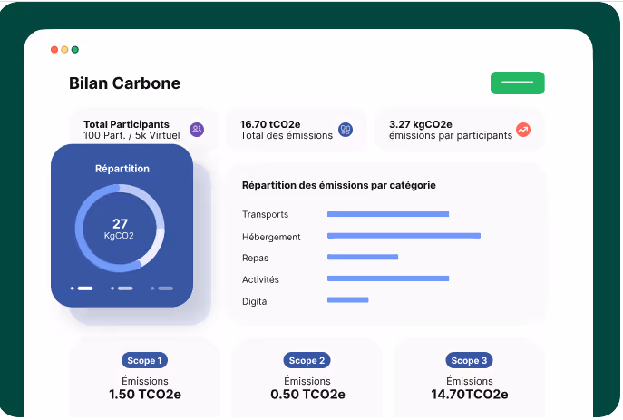Click the orange trending-up arrow icon
This screenshot has height=420, width=623.
[523, 130]
